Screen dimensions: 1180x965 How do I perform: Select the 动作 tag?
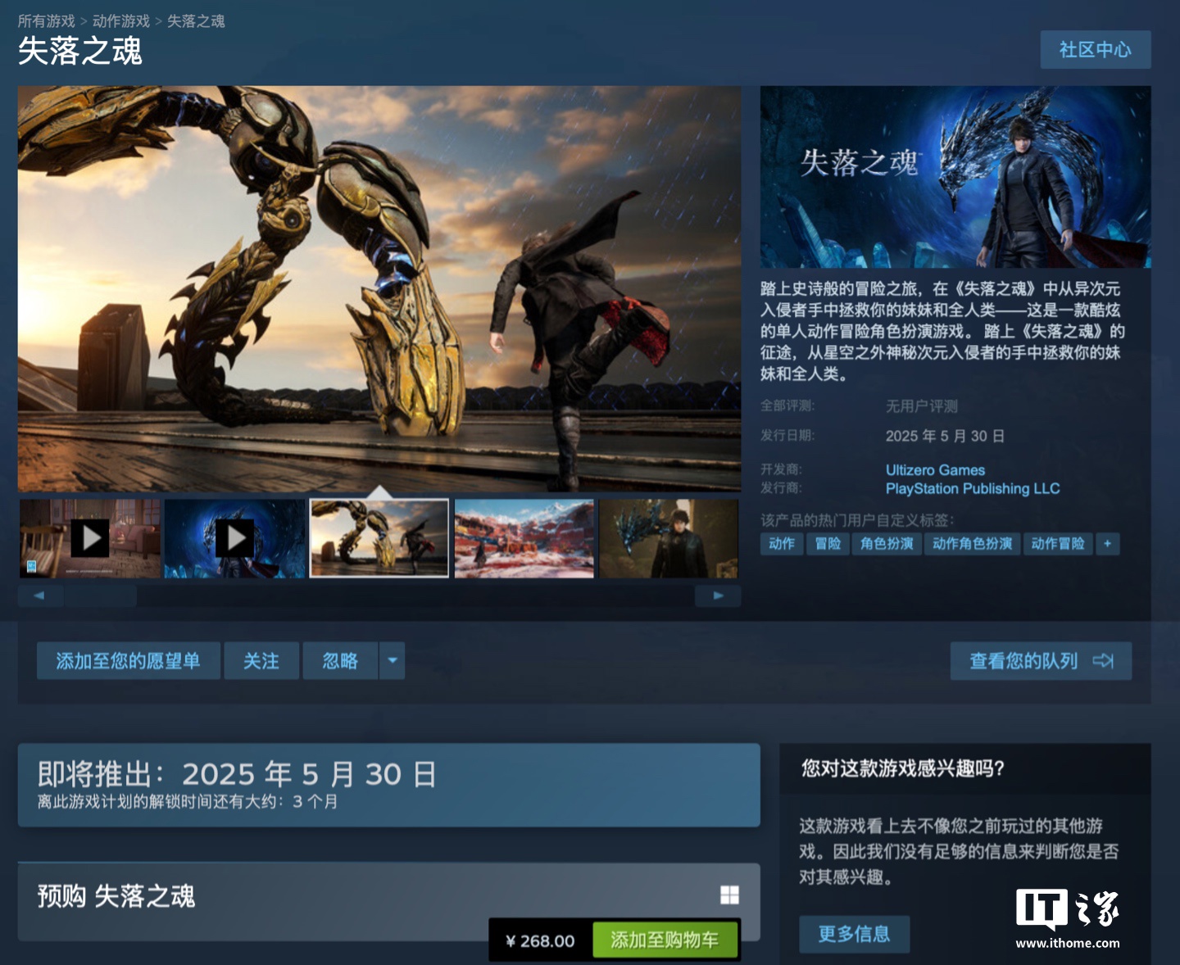(x=782, y=544)
